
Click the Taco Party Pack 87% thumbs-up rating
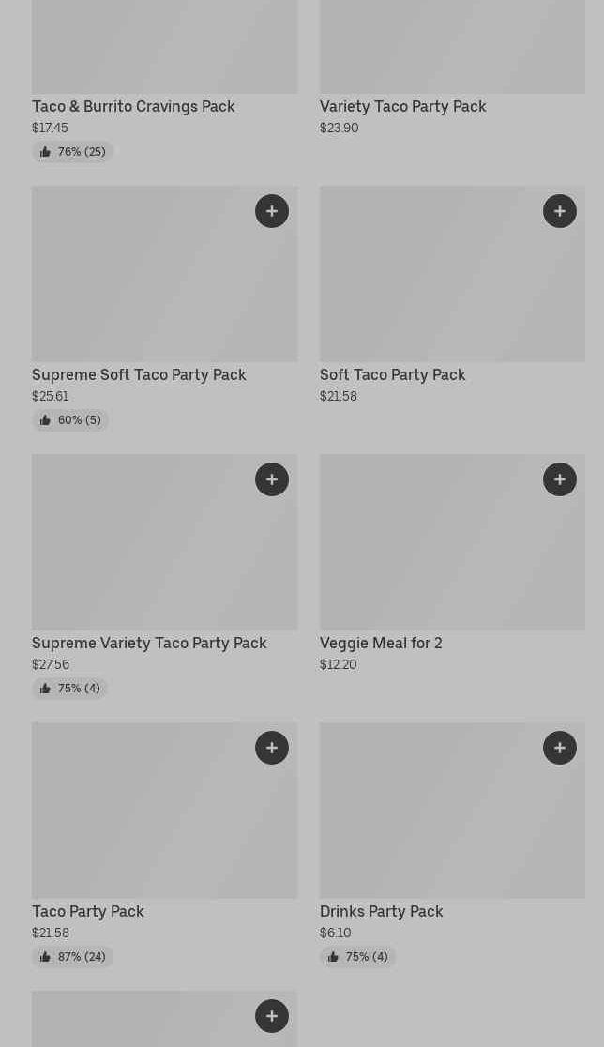pos(72,957)
